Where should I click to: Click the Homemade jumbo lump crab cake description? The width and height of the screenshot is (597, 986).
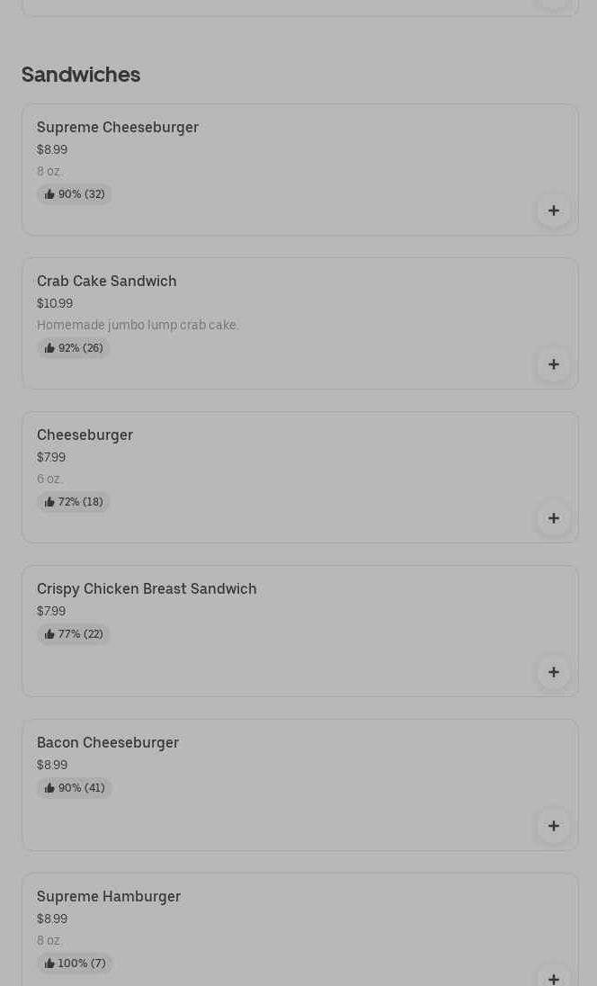[x=138, y=325]
